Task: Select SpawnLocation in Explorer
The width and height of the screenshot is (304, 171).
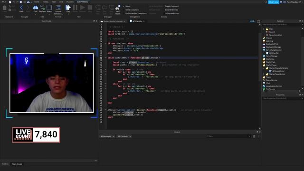Action: pyautogui.click(x=275, y=35)
